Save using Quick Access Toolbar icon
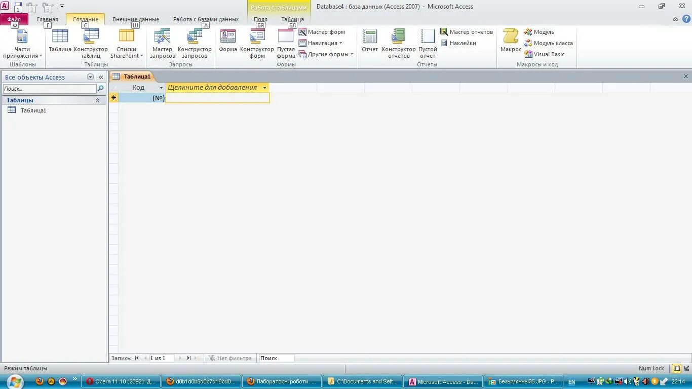Screen dimensions: 692x389 [18, 7]
